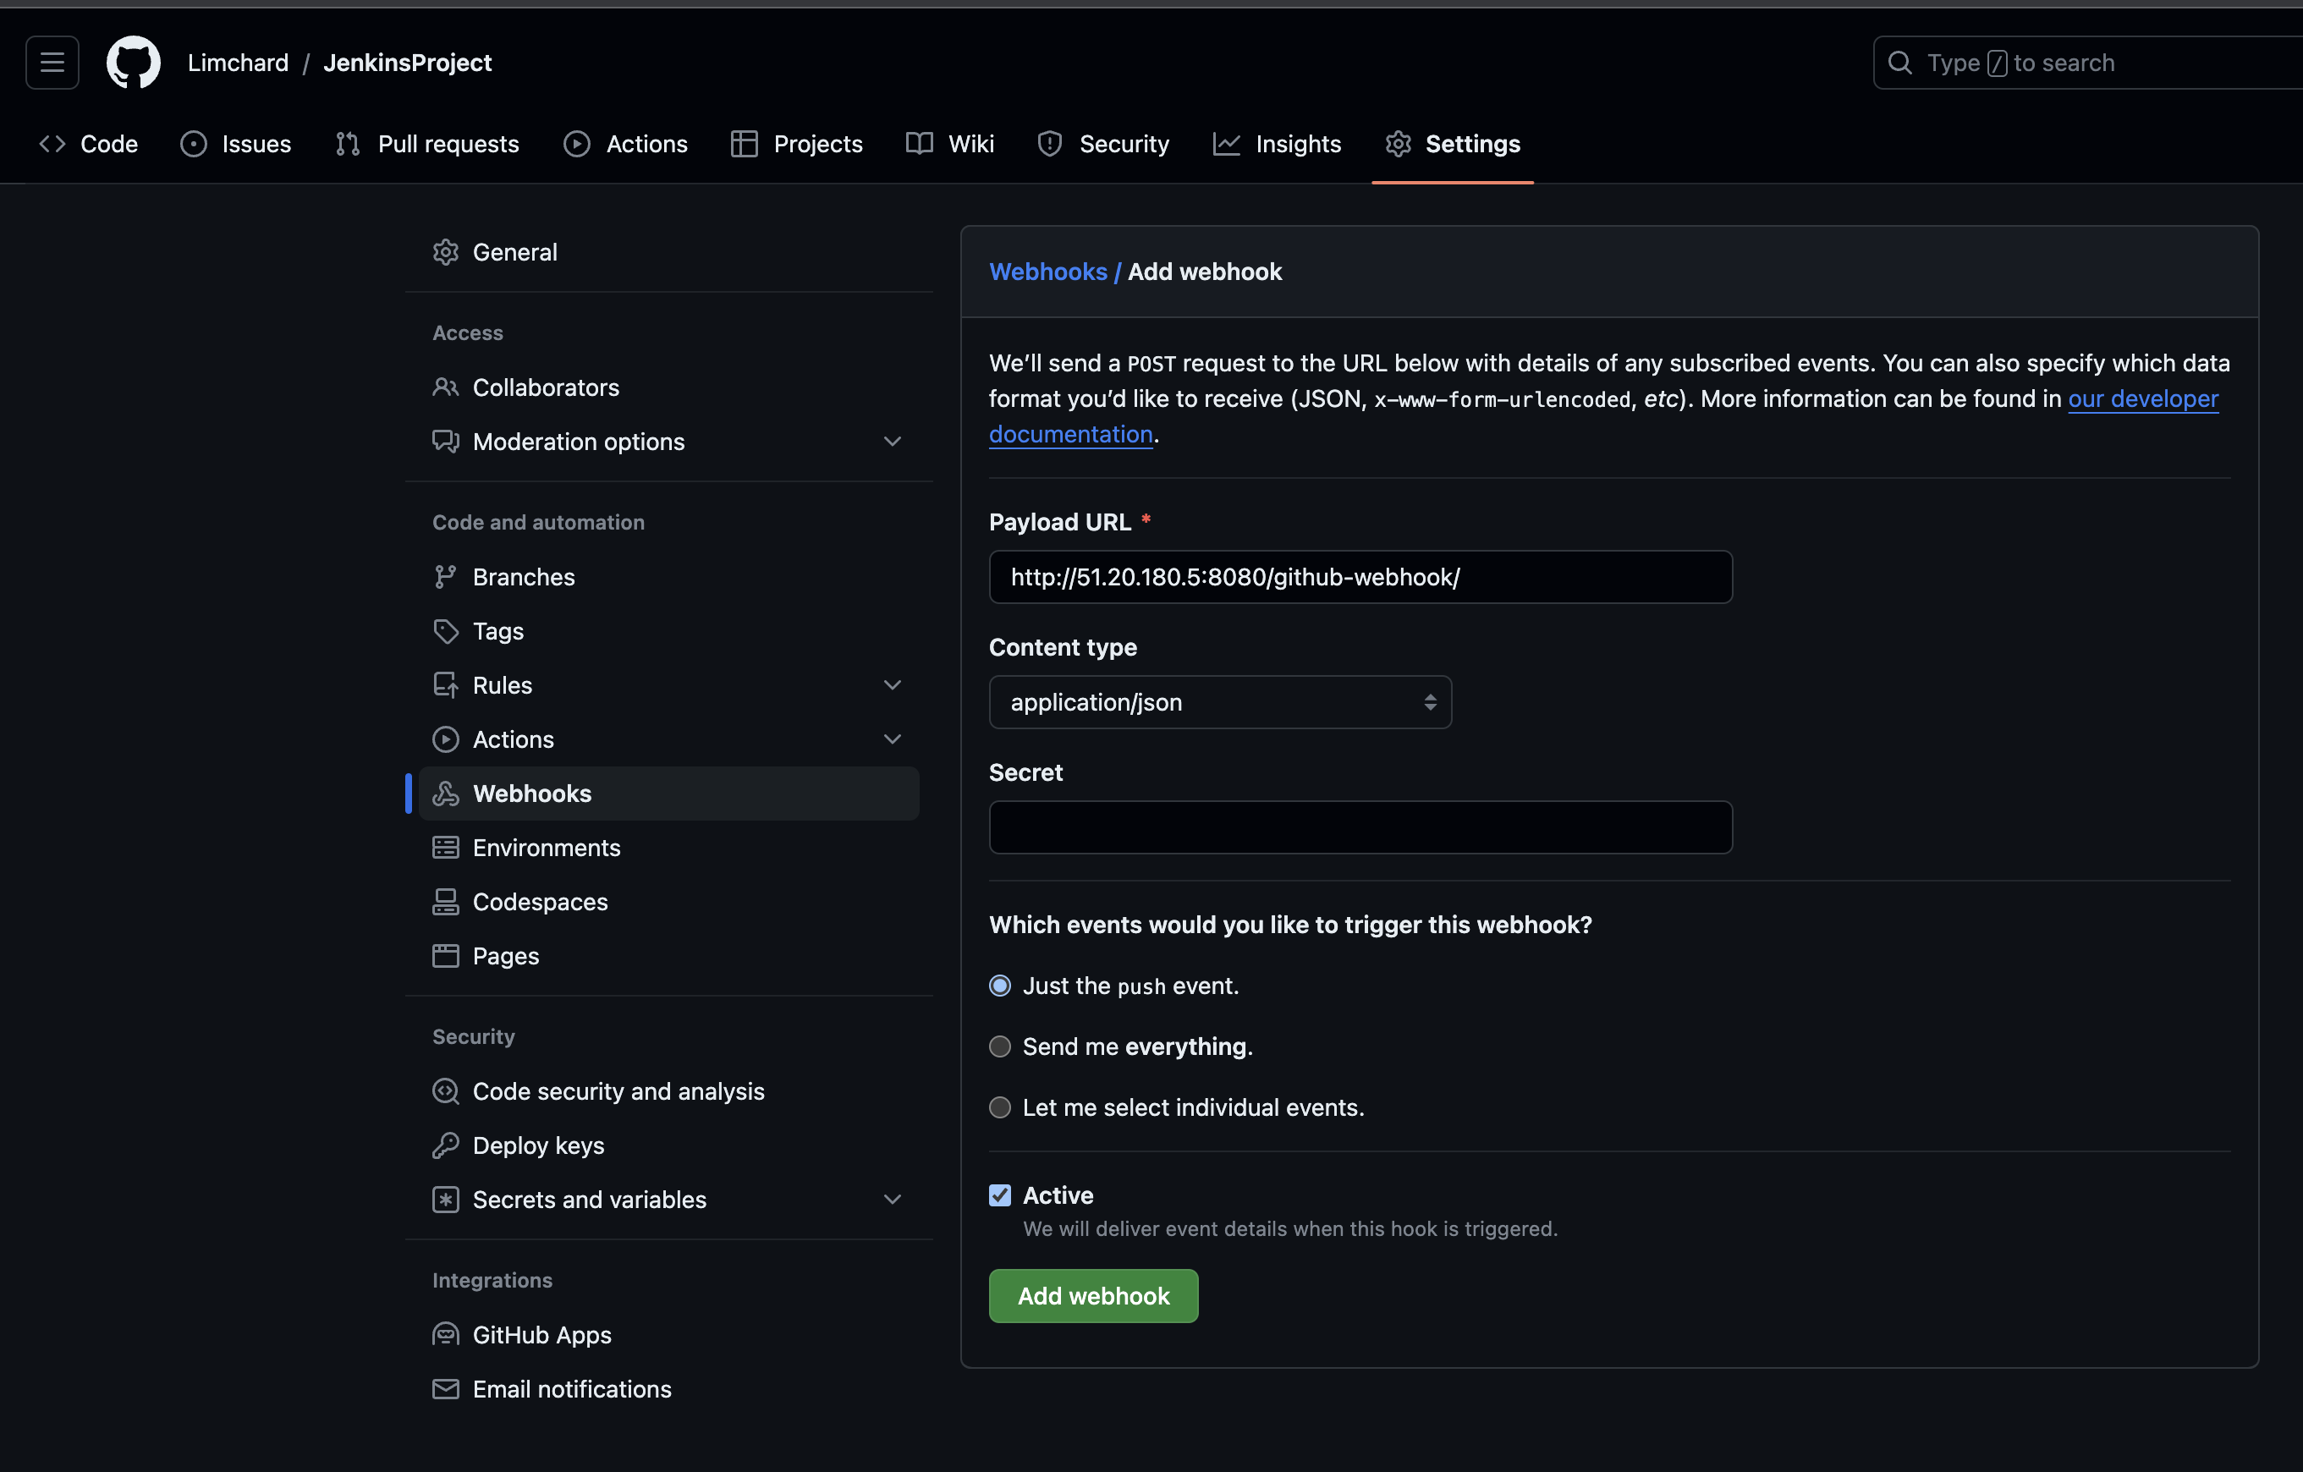Open the hamburger navigation menu icon

pyautogui.click(x=52, y=63)
